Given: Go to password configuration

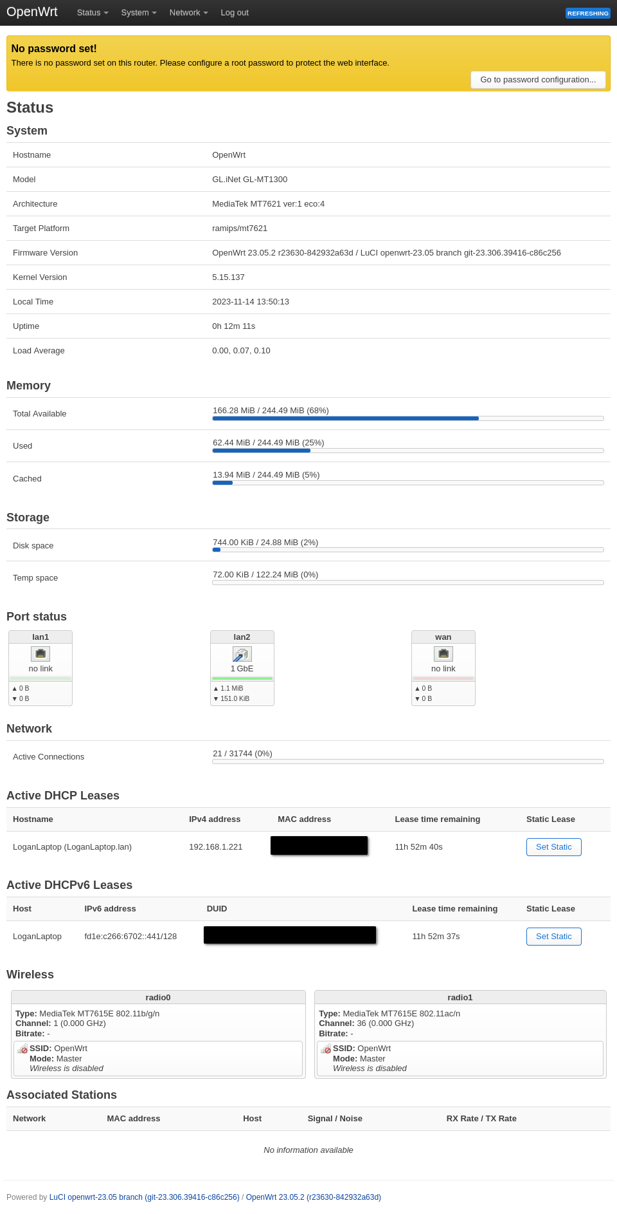Looking at the screenshot, I should [538, 80].
